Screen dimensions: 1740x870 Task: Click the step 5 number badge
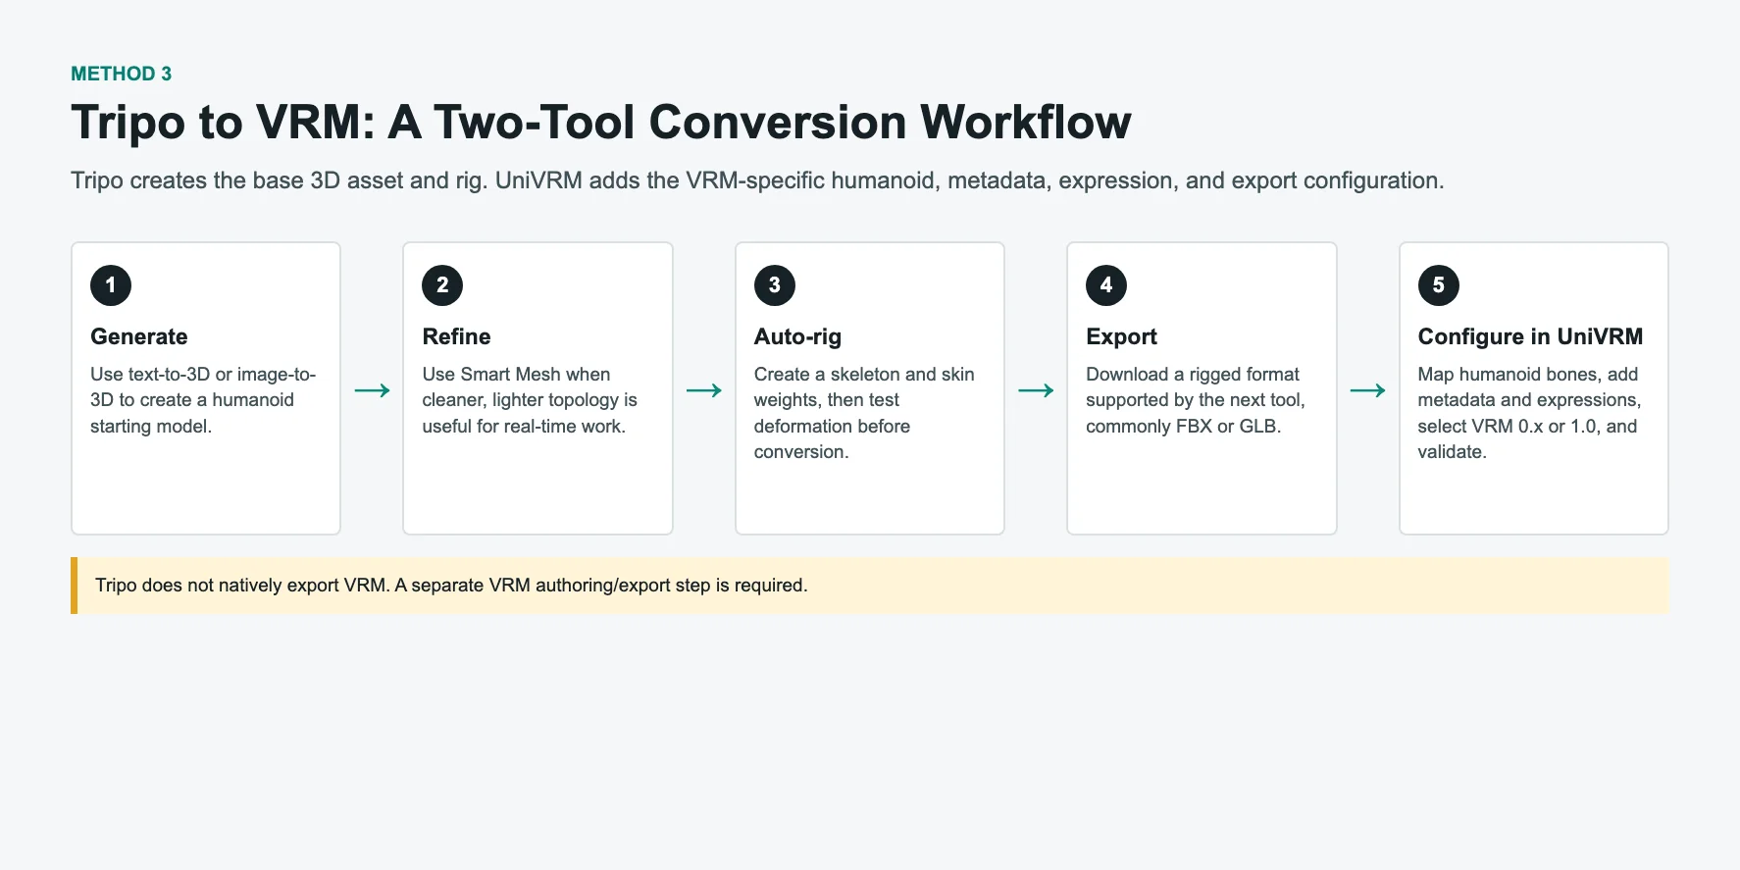click(1439, 285)
